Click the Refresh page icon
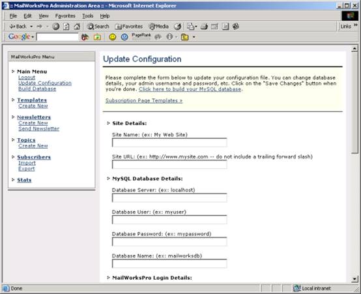361x294 pixels. [66, 27]
